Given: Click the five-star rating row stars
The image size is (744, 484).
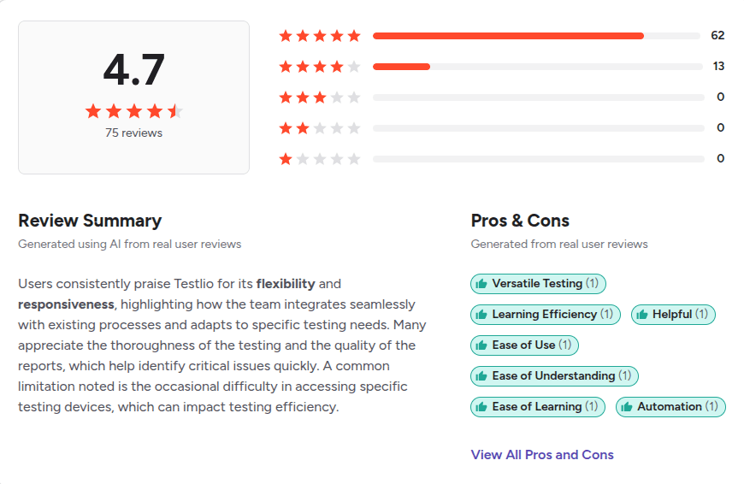Looking at the screenshot, I should 320,36.
